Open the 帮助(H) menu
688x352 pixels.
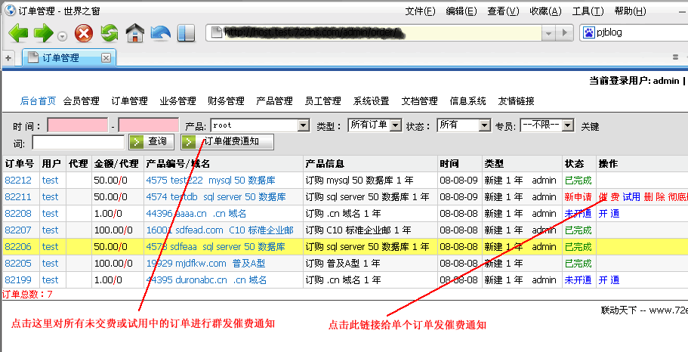pyautogui.click(x=630, y=11)
